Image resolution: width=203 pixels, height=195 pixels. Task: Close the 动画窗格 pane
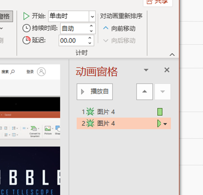[167, 70]
